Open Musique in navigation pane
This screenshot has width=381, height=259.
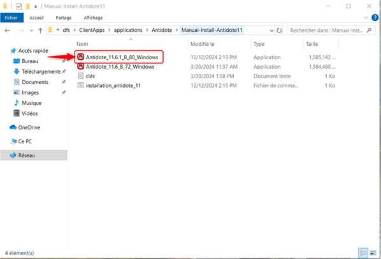tap(32, 103)
